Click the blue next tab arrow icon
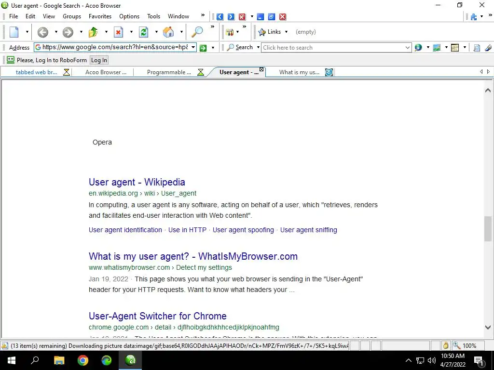This screenshot has height=370, width=494. click(231, 17)
